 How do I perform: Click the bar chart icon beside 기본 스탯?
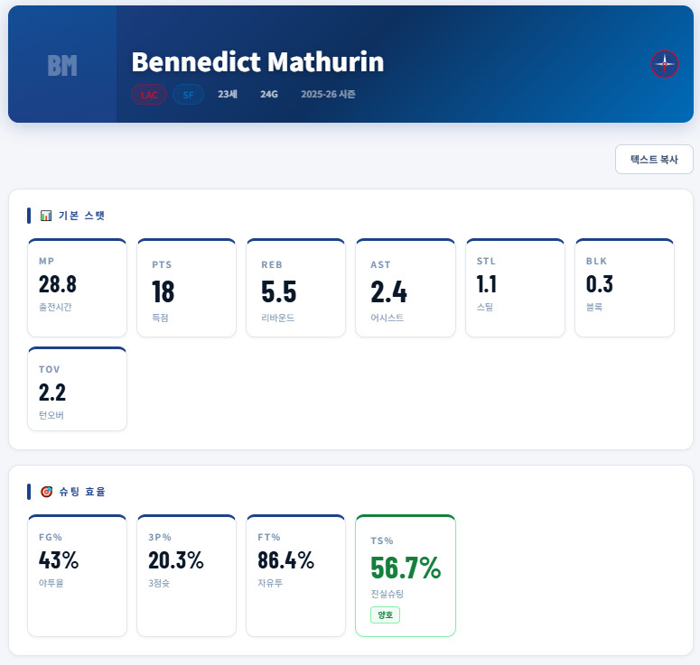point(47,216)
